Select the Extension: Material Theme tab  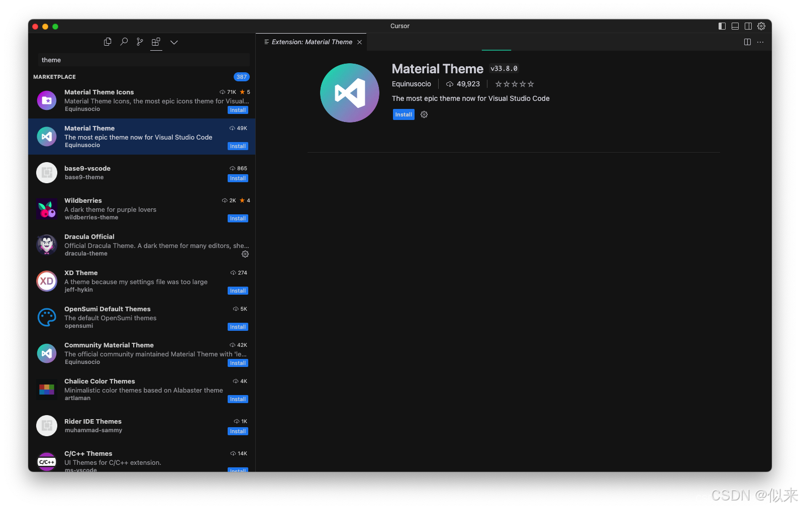click(311, 42)
